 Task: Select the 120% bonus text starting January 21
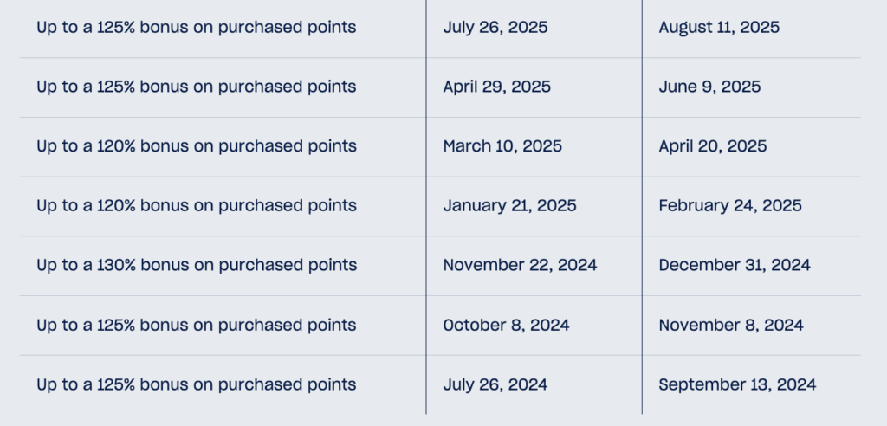pyautogui.click(x=197, y=205)
